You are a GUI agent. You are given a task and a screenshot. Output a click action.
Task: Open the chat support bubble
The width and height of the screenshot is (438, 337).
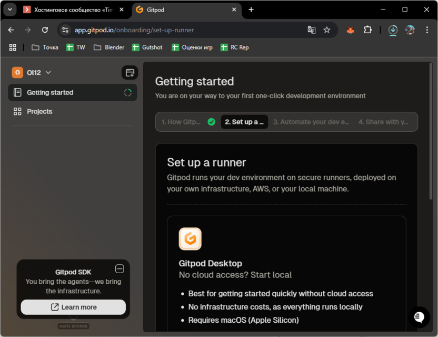pos(419,316)
